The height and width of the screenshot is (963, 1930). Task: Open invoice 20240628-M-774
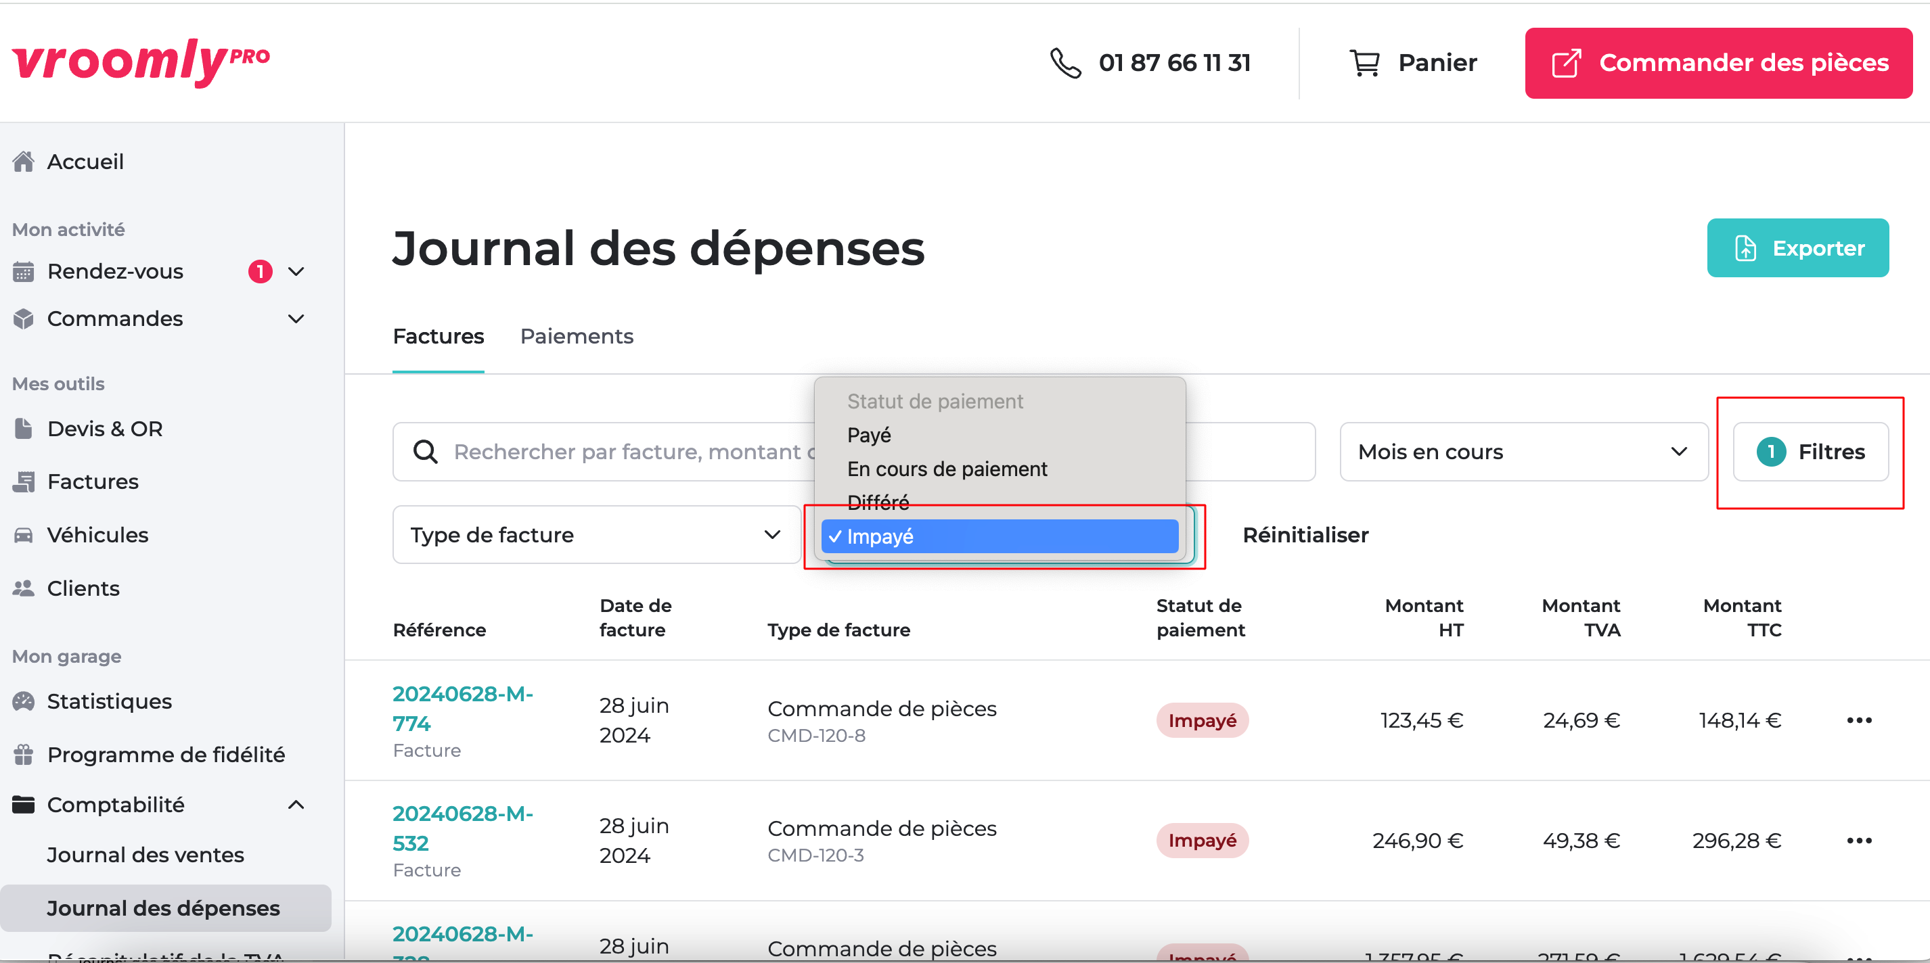462,709
